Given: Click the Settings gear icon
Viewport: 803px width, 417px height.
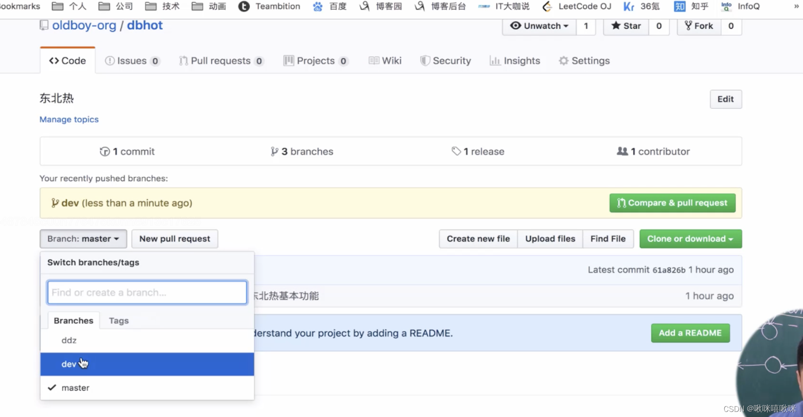Looking at the screenshot, I should [x=563, y=61].
